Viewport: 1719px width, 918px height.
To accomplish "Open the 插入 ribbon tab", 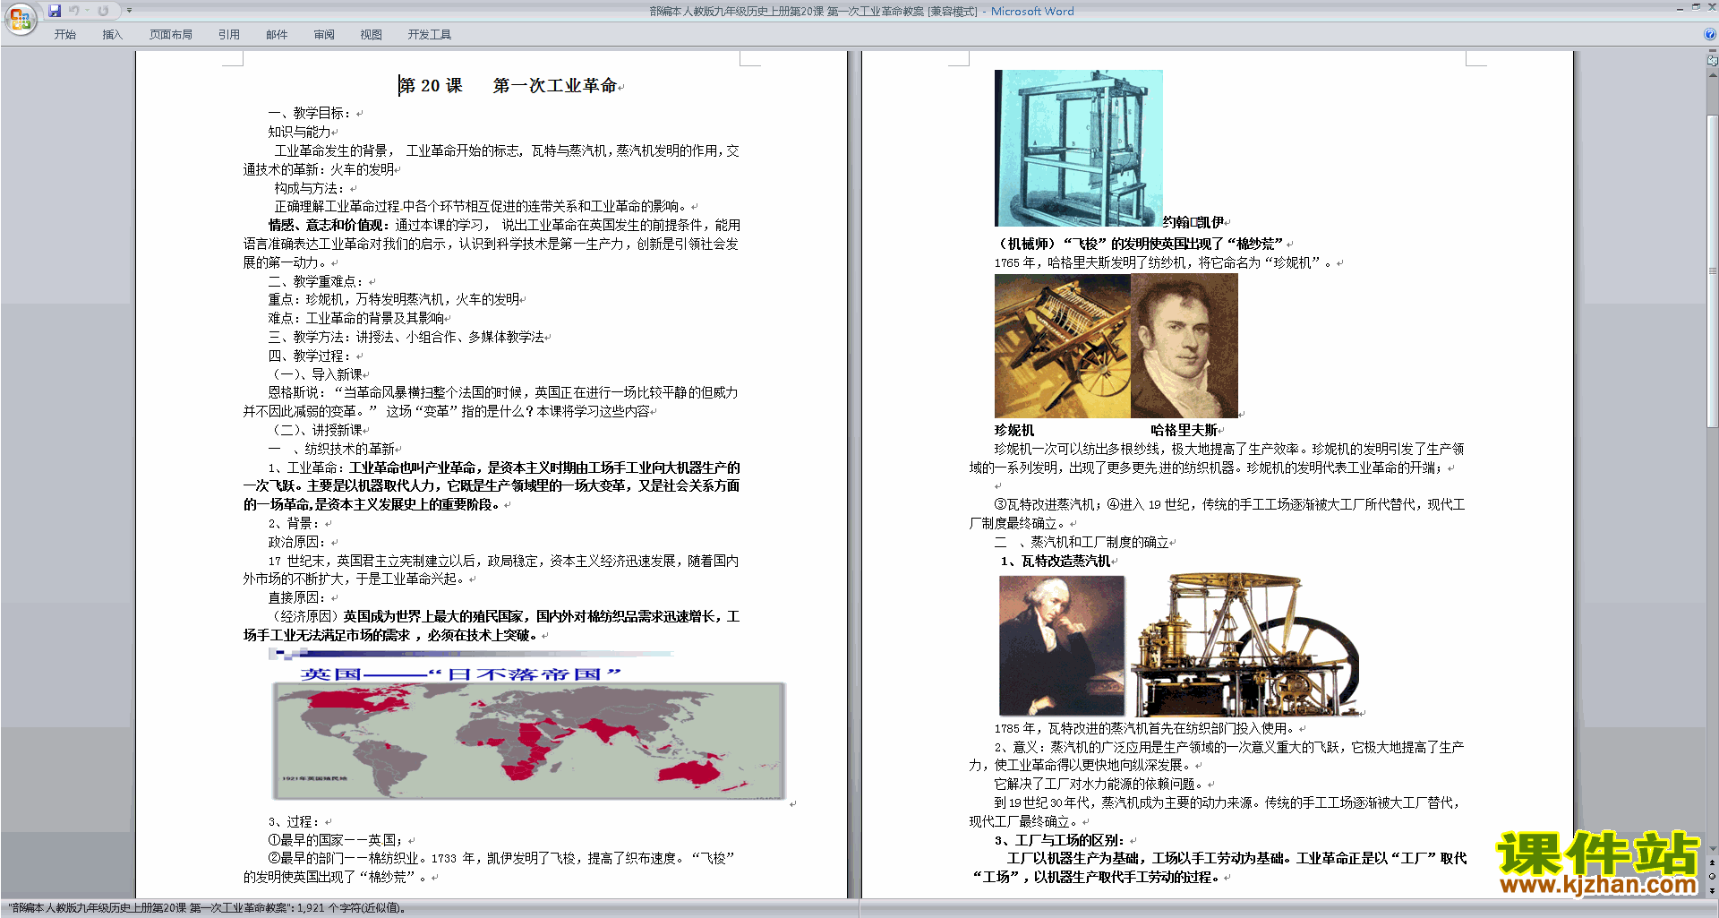I will pos(112,34).
